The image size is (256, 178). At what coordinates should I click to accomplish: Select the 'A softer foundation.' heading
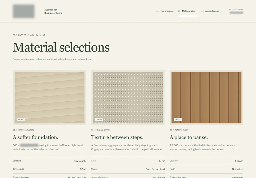pos(35,137)
